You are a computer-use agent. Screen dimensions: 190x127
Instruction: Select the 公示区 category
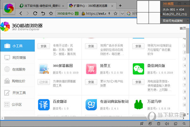click(x=17, y=104)
